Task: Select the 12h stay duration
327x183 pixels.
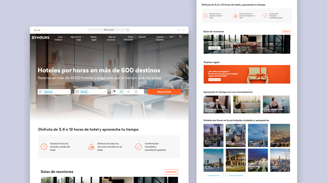Action: coord(136,92)
